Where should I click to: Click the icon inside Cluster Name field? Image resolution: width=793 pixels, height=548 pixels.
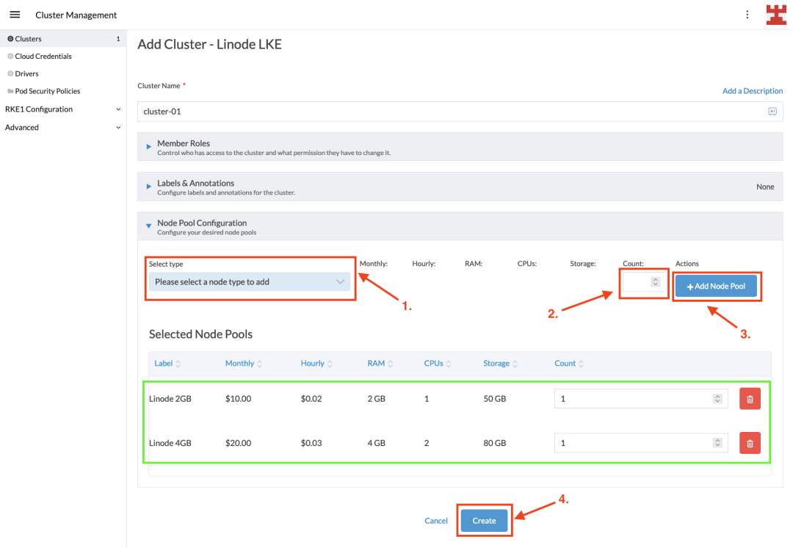pos(772,112)
